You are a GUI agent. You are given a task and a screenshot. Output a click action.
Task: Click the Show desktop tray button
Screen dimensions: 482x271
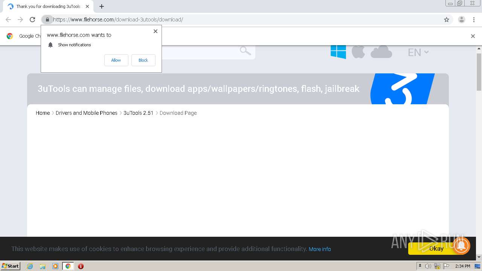pyautogui.click(x=478, y=266)
